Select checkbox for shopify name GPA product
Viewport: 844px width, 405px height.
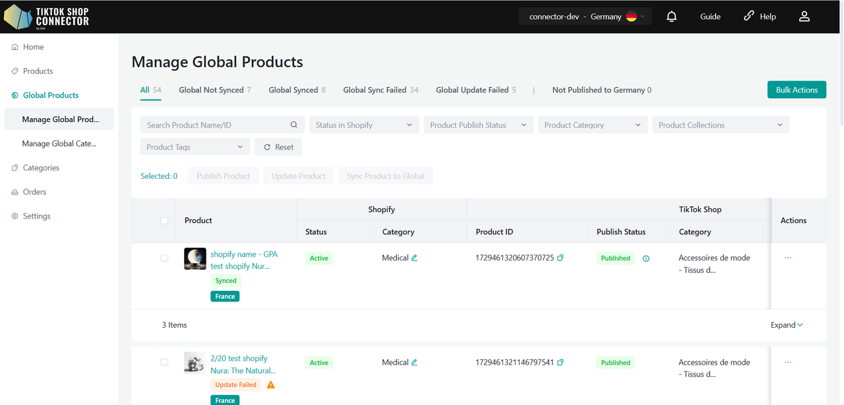click(164, 258)
